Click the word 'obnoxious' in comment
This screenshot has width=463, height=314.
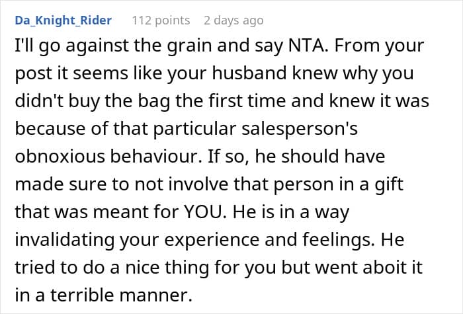tap(60, 157)
